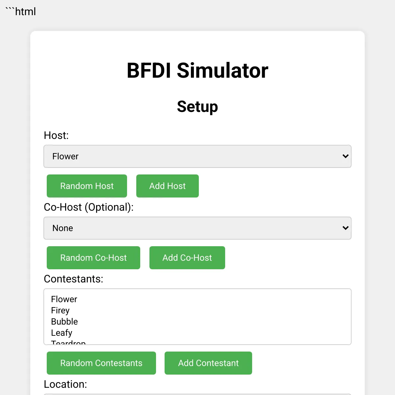Click the Location: label

coord(66,384)
